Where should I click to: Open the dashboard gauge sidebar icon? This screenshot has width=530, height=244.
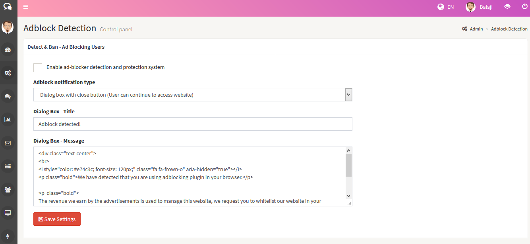click(8, 50)
